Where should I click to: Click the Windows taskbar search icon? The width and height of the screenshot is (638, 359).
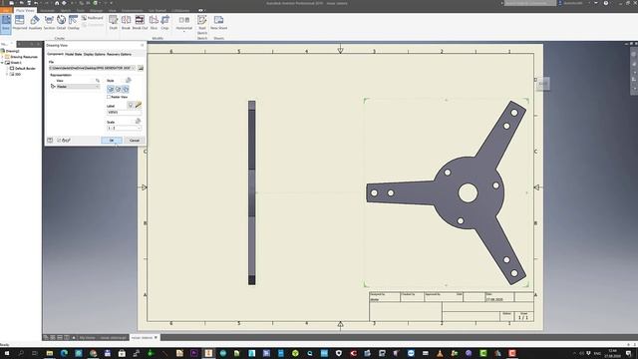point(21,353)
